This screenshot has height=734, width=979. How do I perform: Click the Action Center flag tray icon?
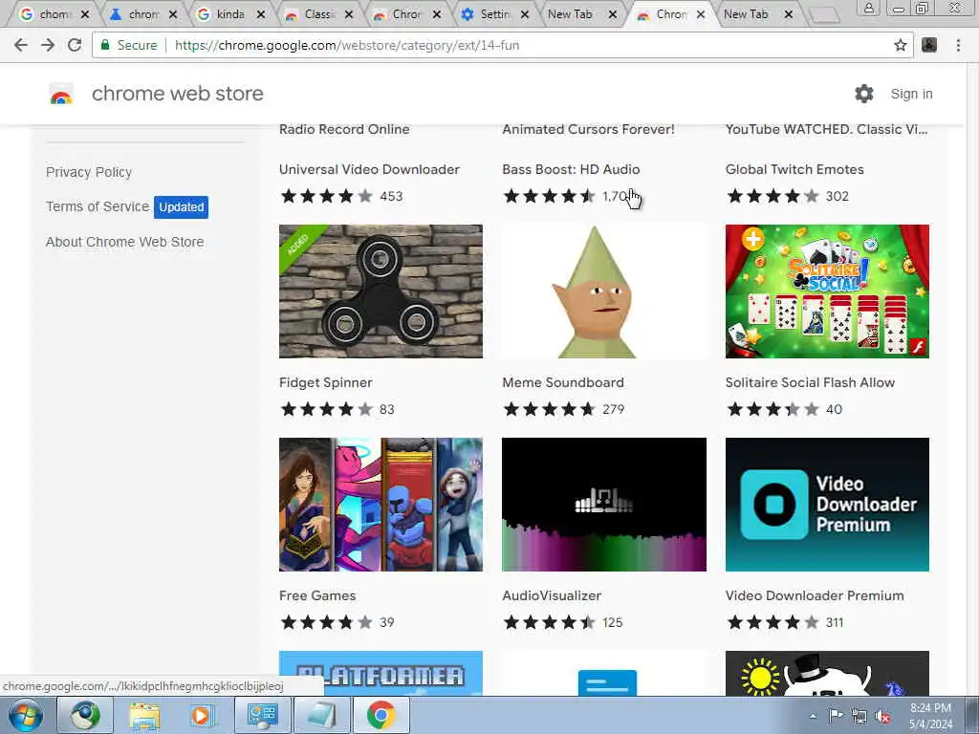[835, 716]
